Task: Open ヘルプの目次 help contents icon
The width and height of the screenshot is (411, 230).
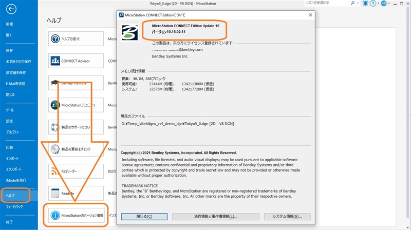Action: click(x=55, y=39)
